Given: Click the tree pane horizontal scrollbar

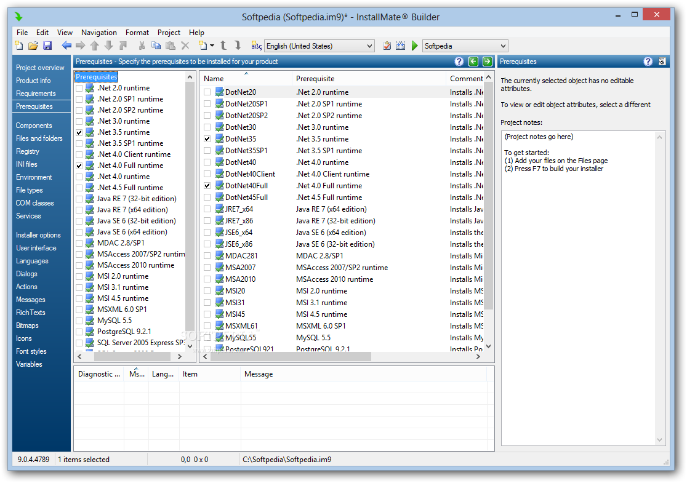Looking at the screenshot, I should pos(130,357).
